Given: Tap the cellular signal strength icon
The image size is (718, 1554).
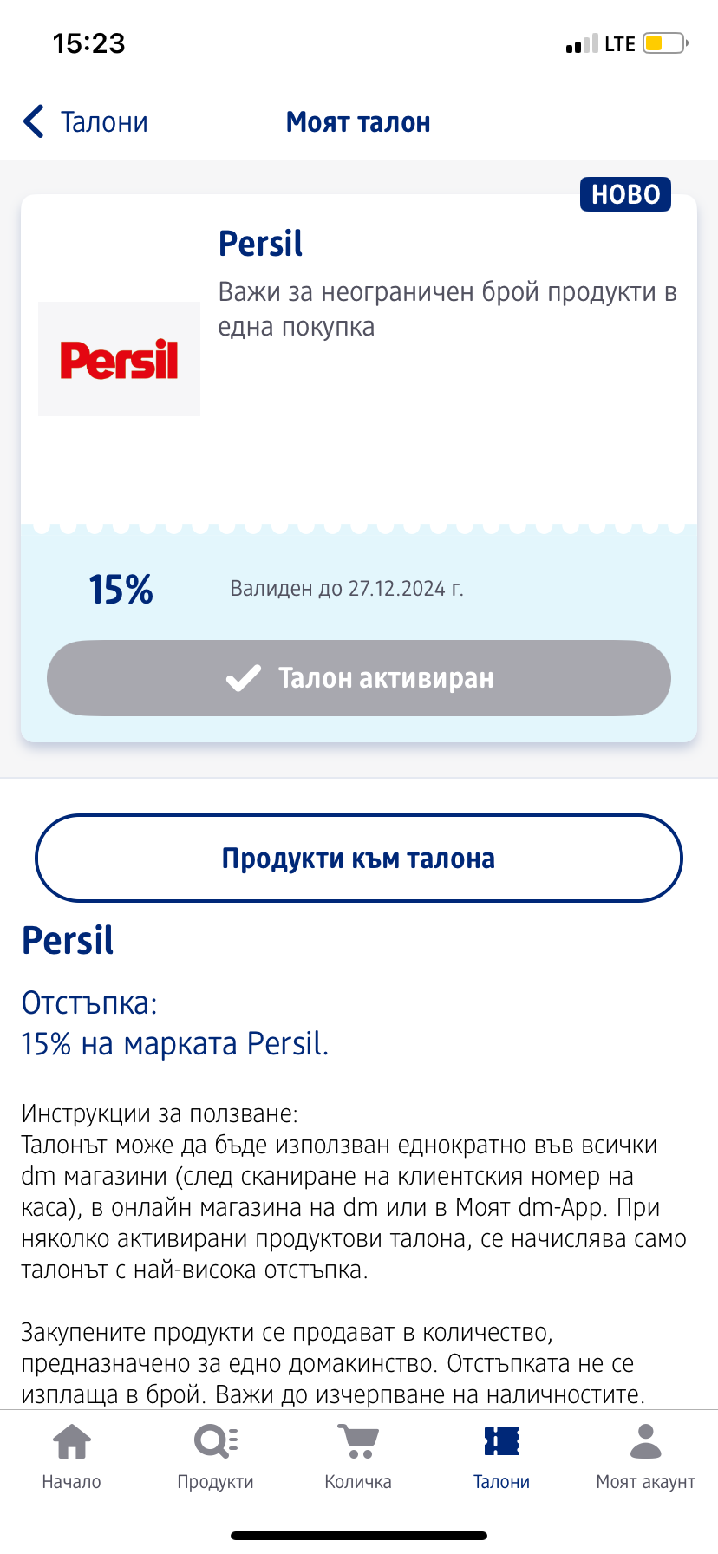Looking at the screenshot, I should (x=581, y=44).
